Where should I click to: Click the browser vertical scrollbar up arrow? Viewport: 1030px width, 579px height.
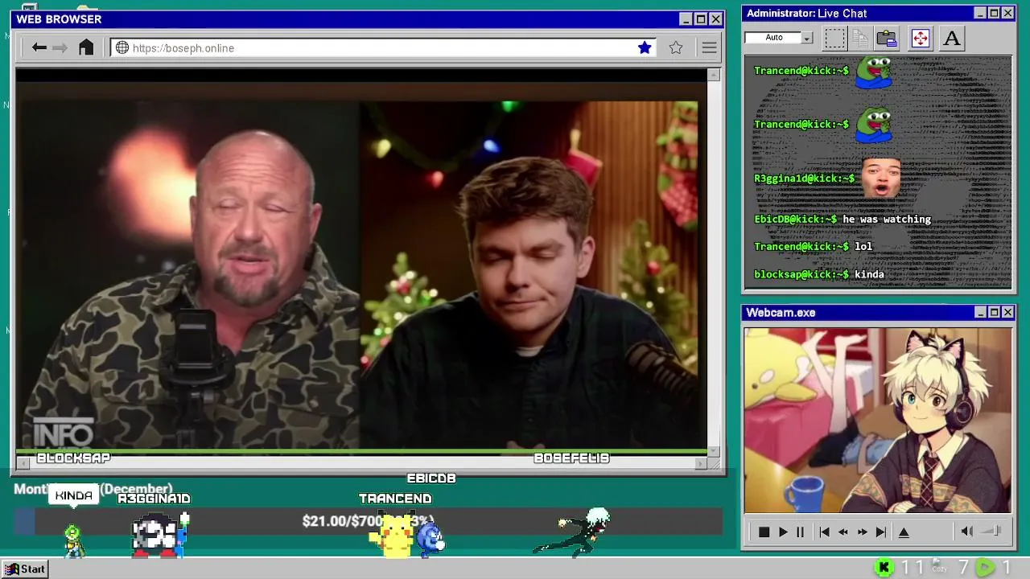[x=714, y=75]
